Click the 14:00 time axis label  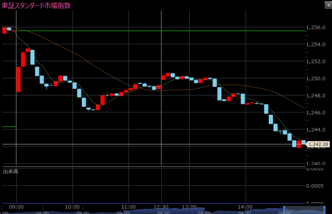[245, 207]
